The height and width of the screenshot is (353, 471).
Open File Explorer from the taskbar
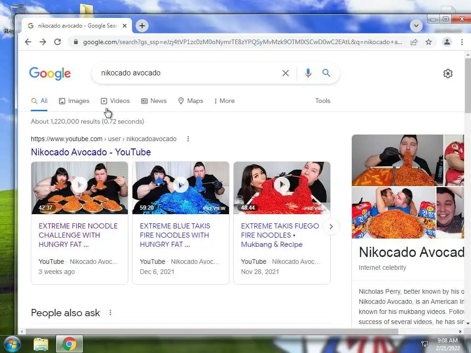[41, 344]
